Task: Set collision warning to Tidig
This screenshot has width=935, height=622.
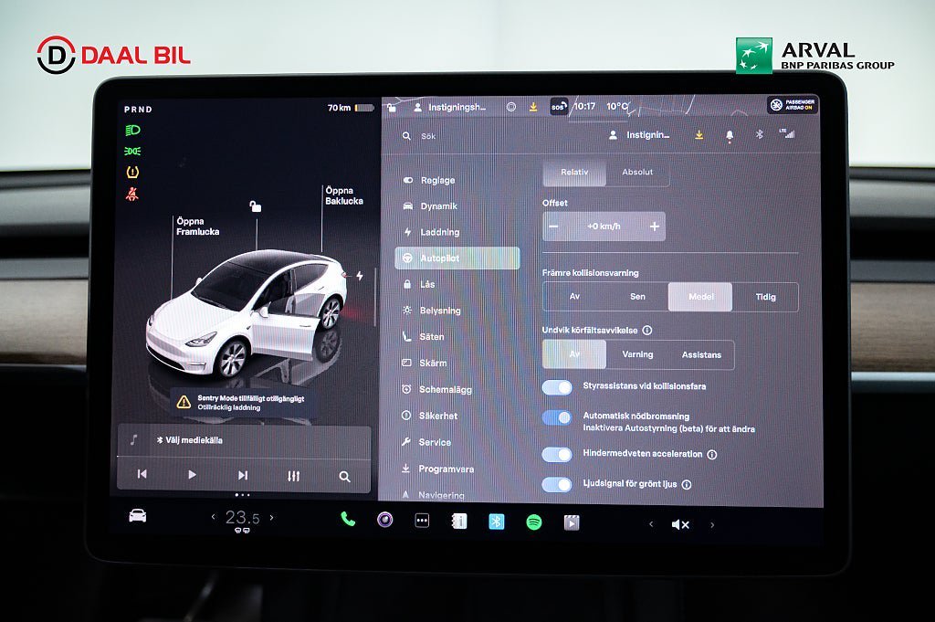Action: point(765,297)
